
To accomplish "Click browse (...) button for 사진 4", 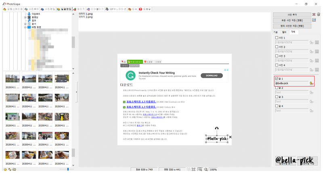I will click(317, 70).
